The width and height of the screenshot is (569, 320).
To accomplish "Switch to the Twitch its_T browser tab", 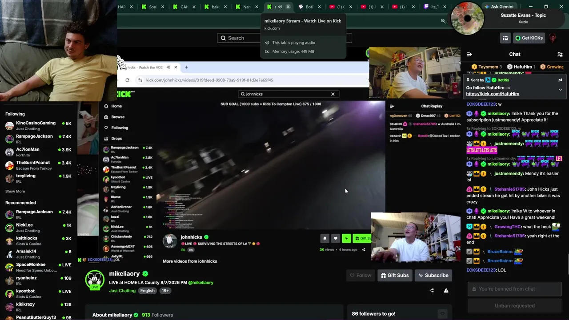I will [x=435, y=7].
